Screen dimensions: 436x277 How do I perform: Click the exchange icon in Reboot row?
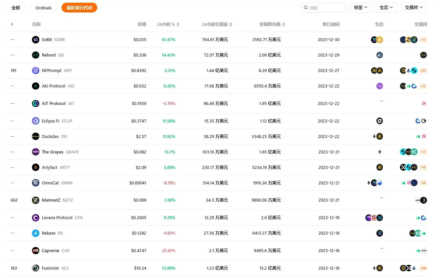pos(424,55)
